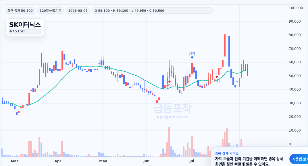Click the Mar label on time axis
Viewport: 308px width, 166px height.
[x=15, y=161]
